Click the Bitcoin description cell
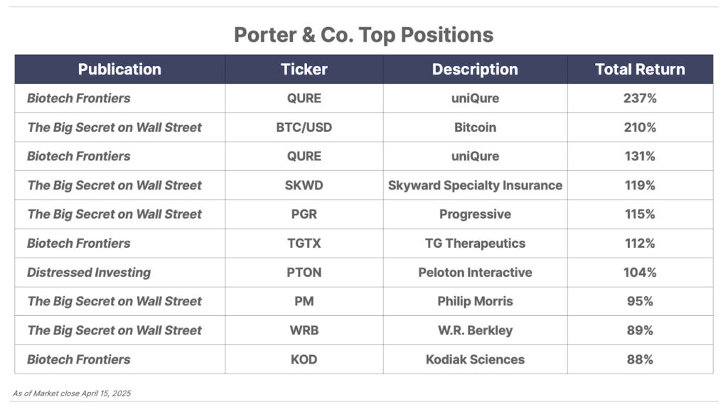Viewport: 728px width, 409px height. [x=475, y=127]
